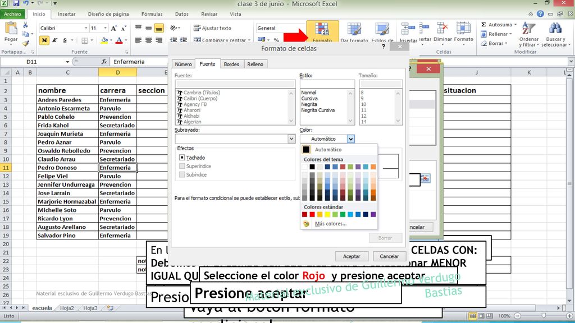Align cell text left
The height and width of the screenshot is (323, 575).
coord(138,40)
